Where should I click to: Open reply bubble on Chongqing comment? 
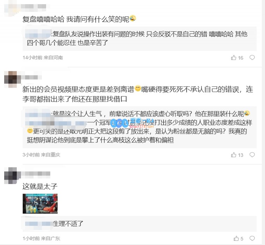coord(252,155)
